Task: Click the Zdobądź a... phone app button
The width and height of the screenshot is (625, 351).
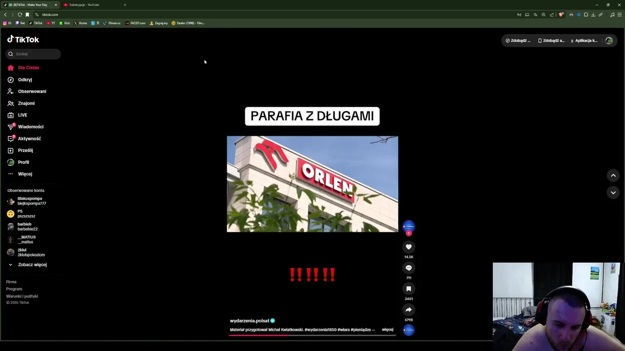Action: point(551,40)
